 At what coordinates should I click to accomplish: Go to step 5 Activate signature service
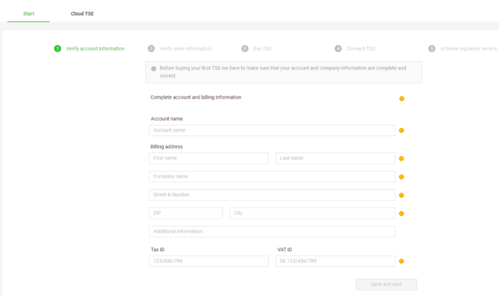463,48
